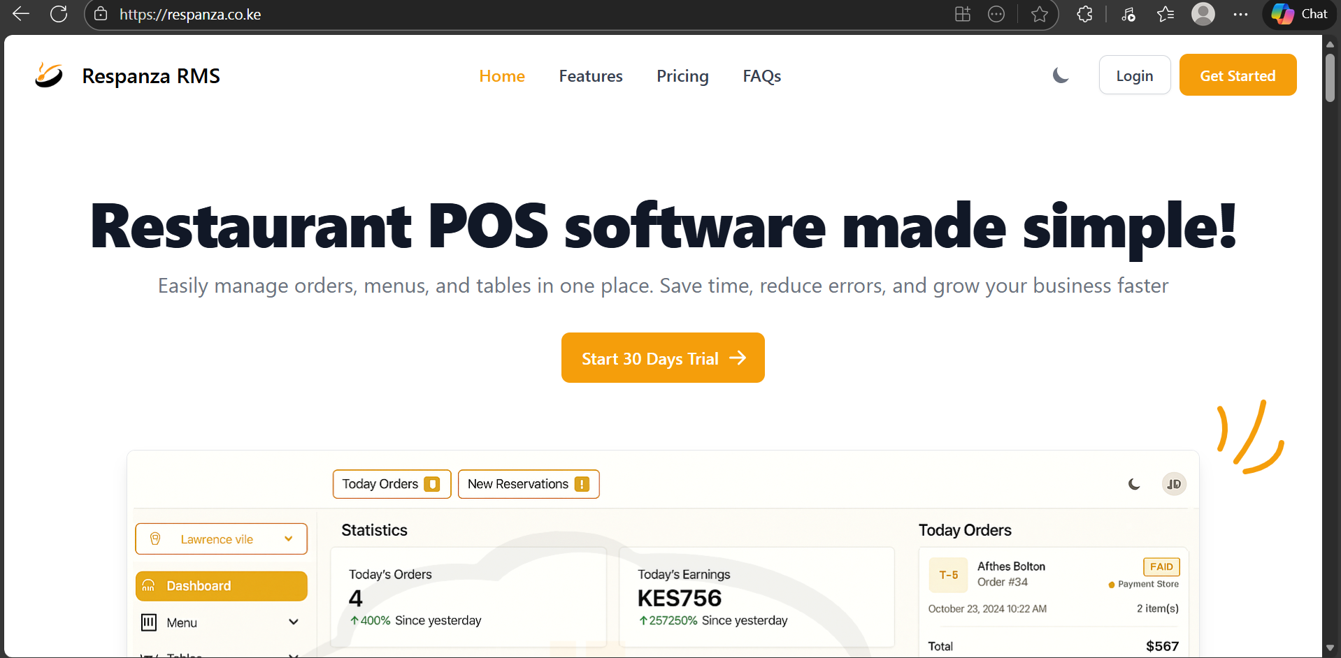Open the Lawrence vile location dropdown

pos(221,539)
